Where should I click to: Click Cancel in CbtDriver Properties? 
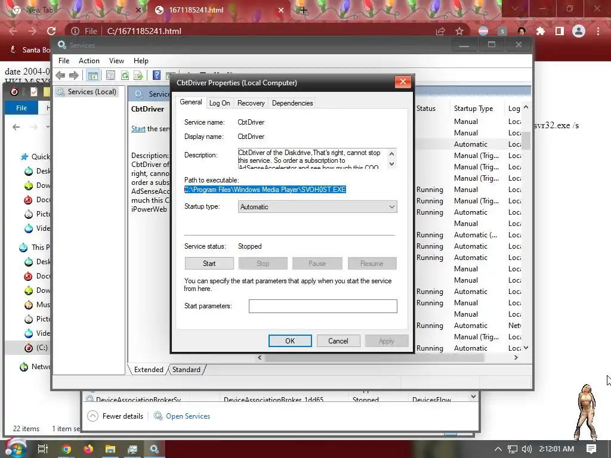tap(338, 341)
